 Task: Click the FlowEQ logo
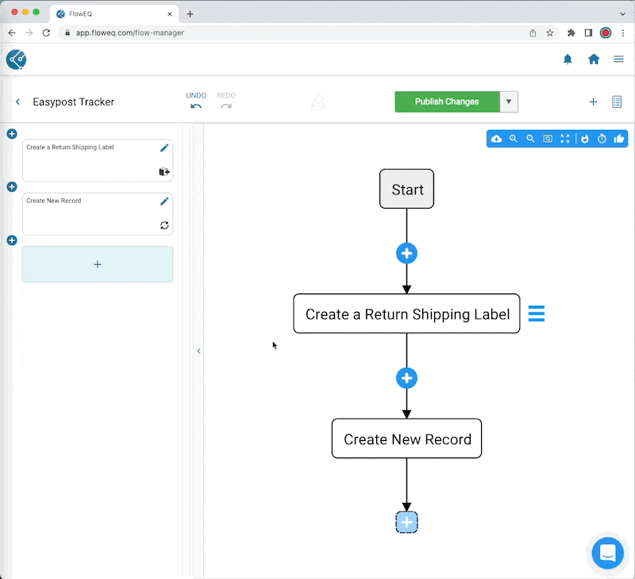tap(16, 59)
